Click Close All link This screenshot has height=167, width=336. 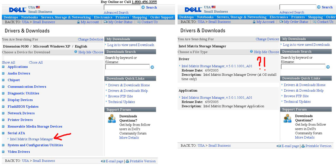coord(36,63)
